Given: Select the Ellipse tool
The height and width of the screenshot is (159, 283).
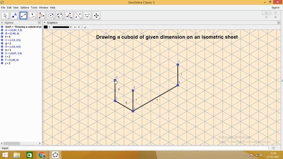Looking at the screenshot, I should tap(60, 15).
